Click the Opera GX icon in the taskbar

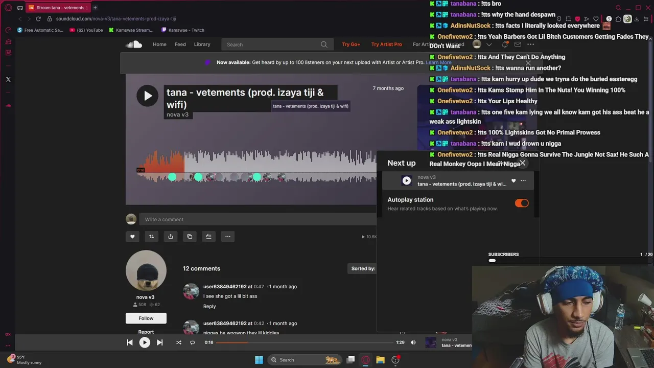pyautogui.click(x=365, y=360)
